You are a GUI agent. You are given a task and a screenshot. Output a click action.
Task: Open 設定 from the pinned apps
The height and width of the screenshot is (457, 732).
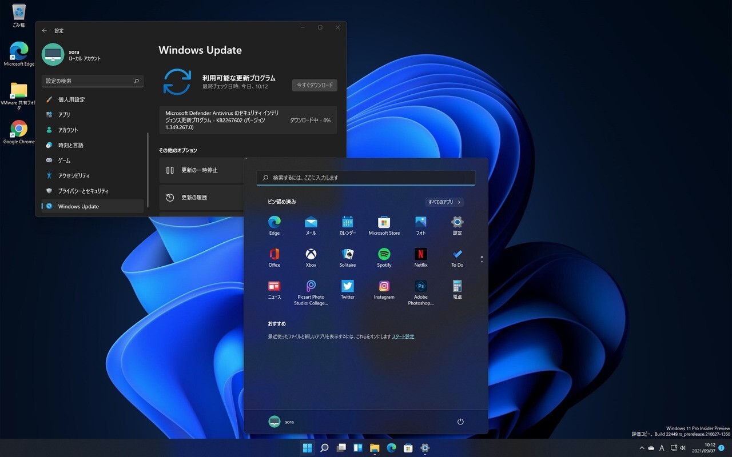457,225
